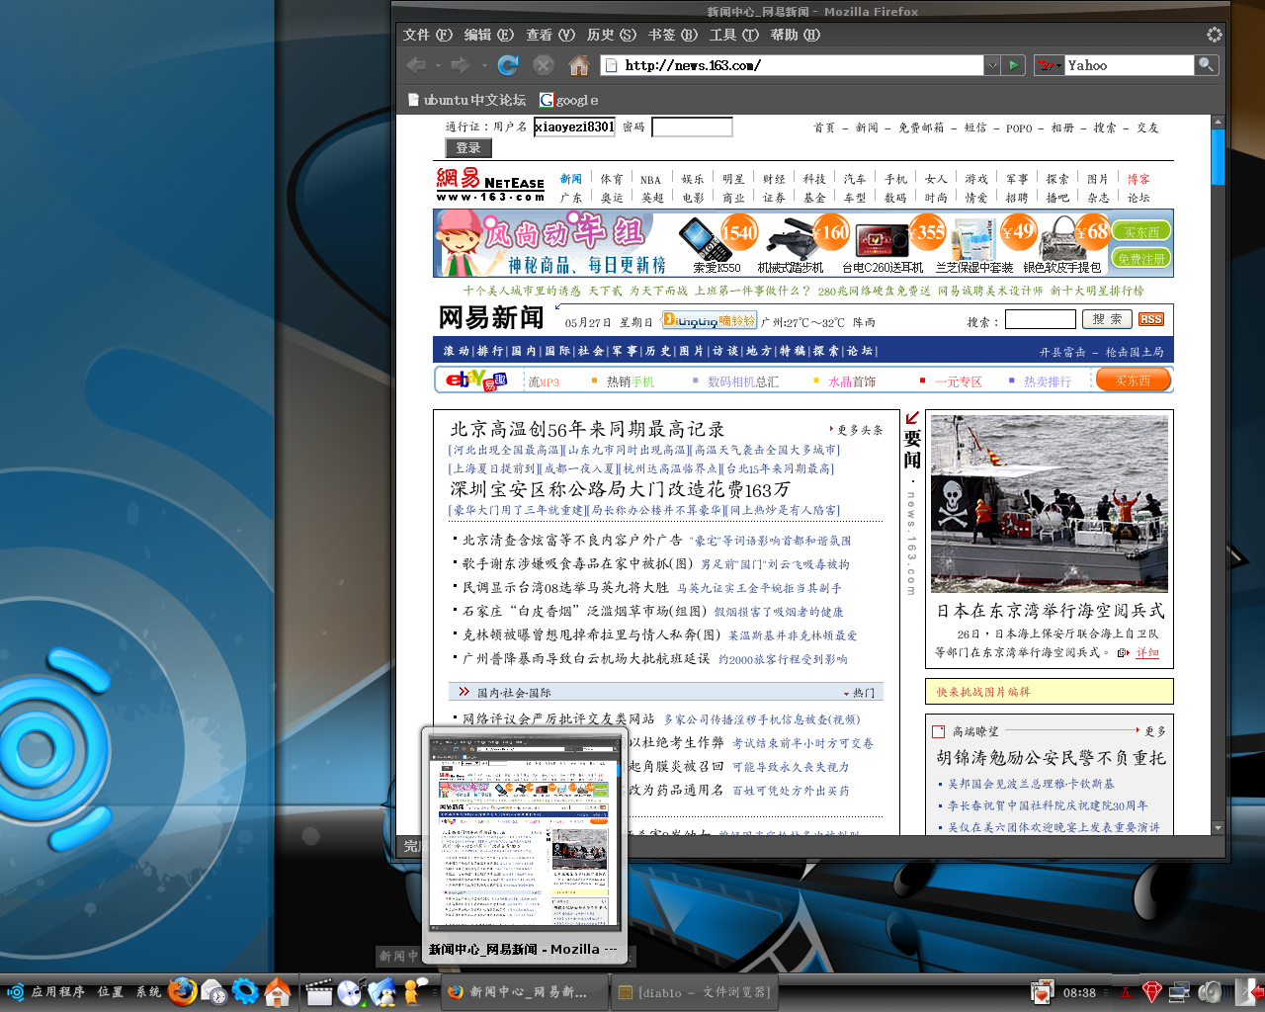Click the playing cards tray icon

1042,992
